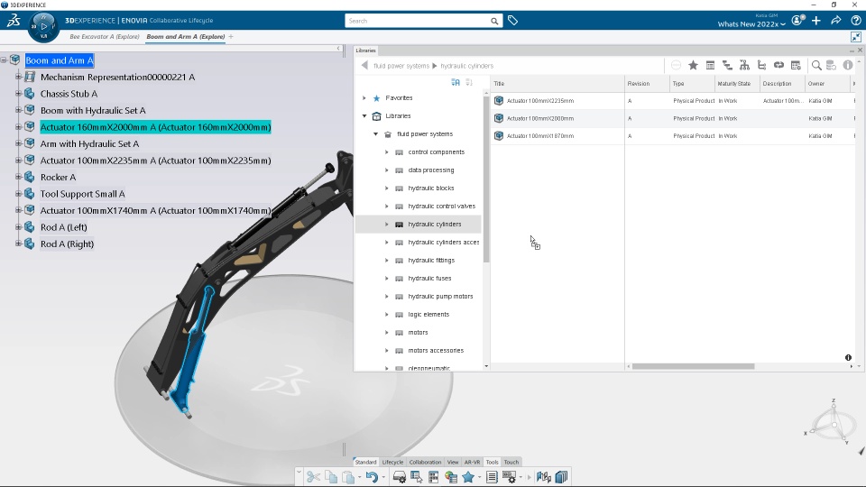Open the tag icon beside search

[x=513, y=21]
